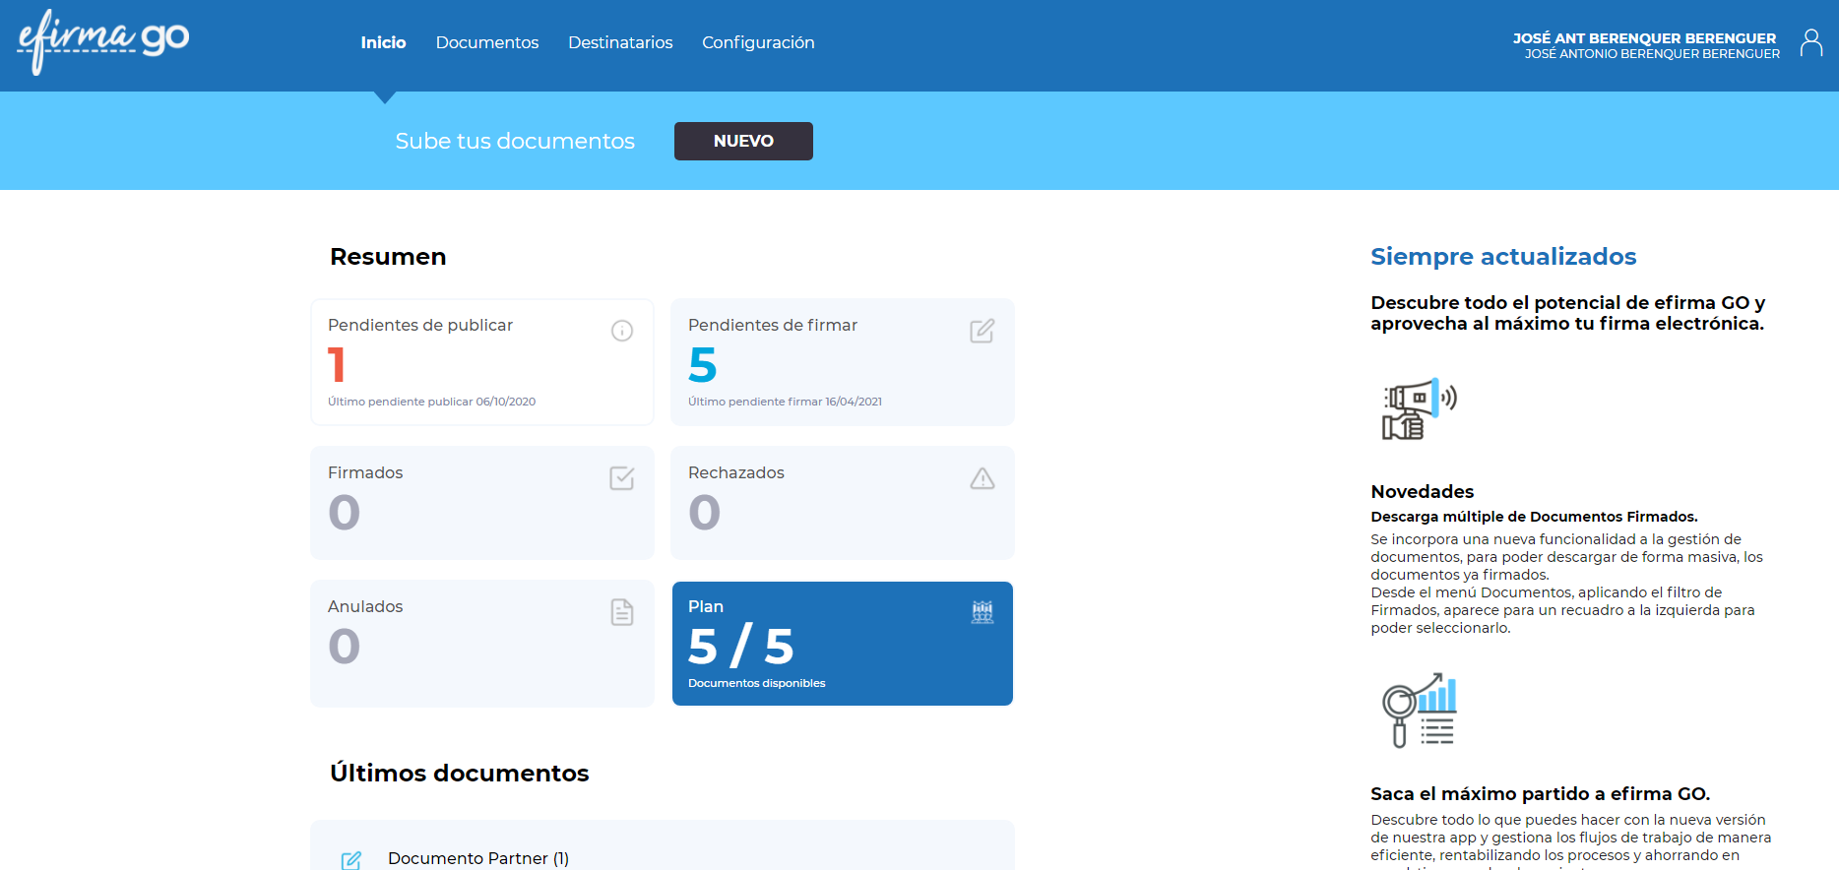This screenshot has width=1839, height=870.
Task: Open the Configuración menu
Action: point(758,42)
